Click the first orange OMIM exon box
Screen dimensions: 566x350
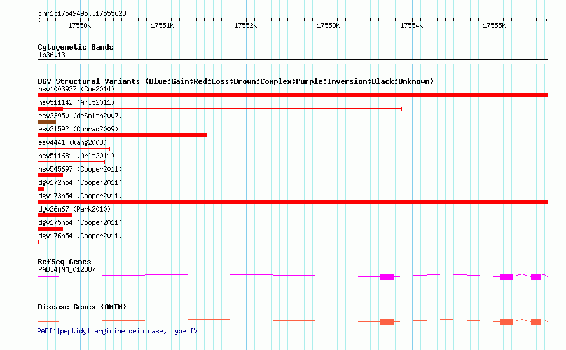[387, 322]
